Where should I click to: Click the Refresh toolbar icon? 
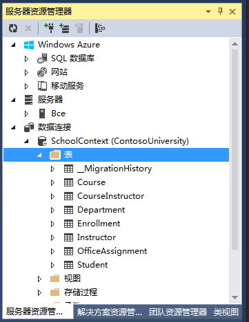coord(13,28)
